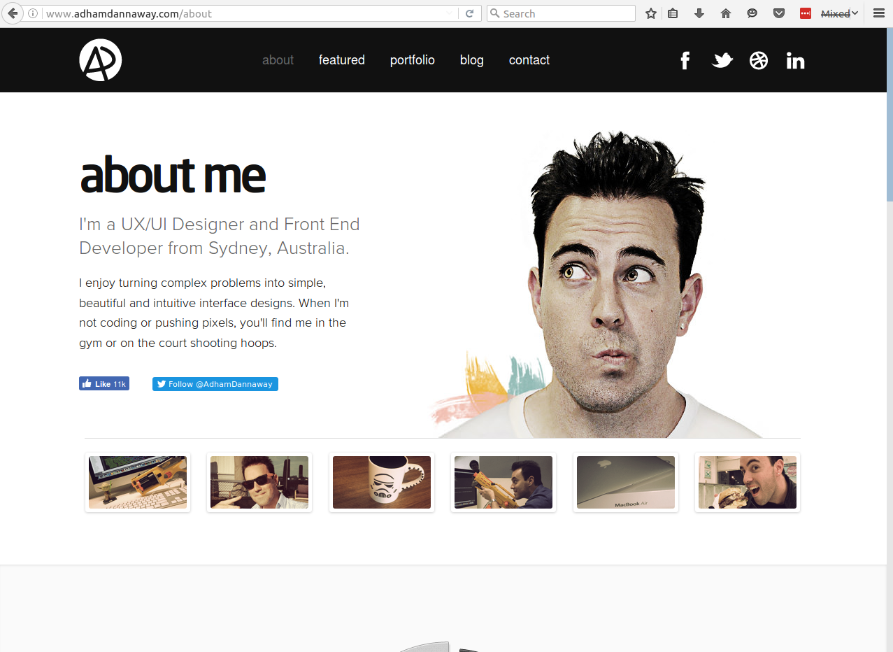This screenshot has width=893, height=652.
Task: Click the LinkedIn icon in header
Action: tap(795, 61)
